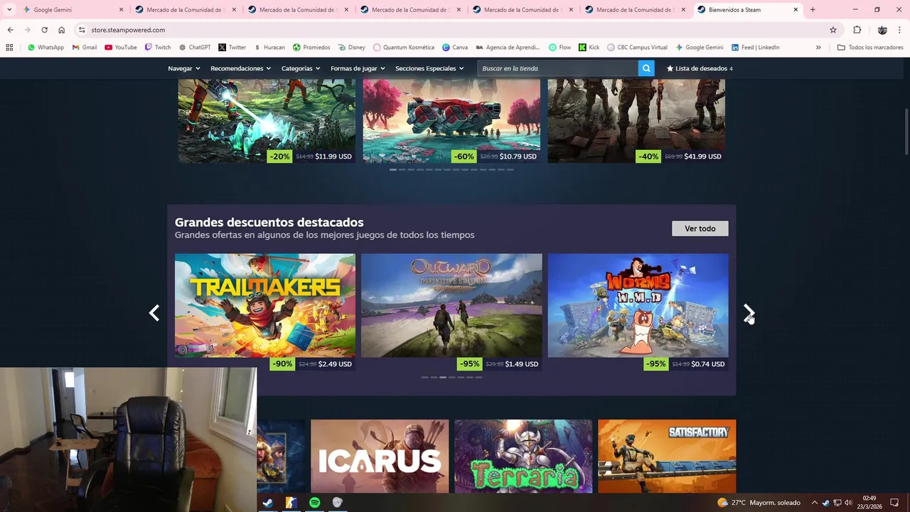Open Windows notification center icon

895,503
